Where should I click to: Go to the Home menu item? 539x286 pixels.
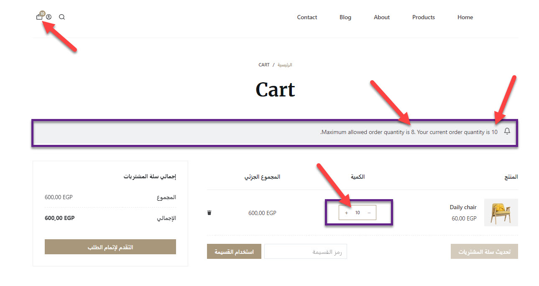(x=465, y=17)
